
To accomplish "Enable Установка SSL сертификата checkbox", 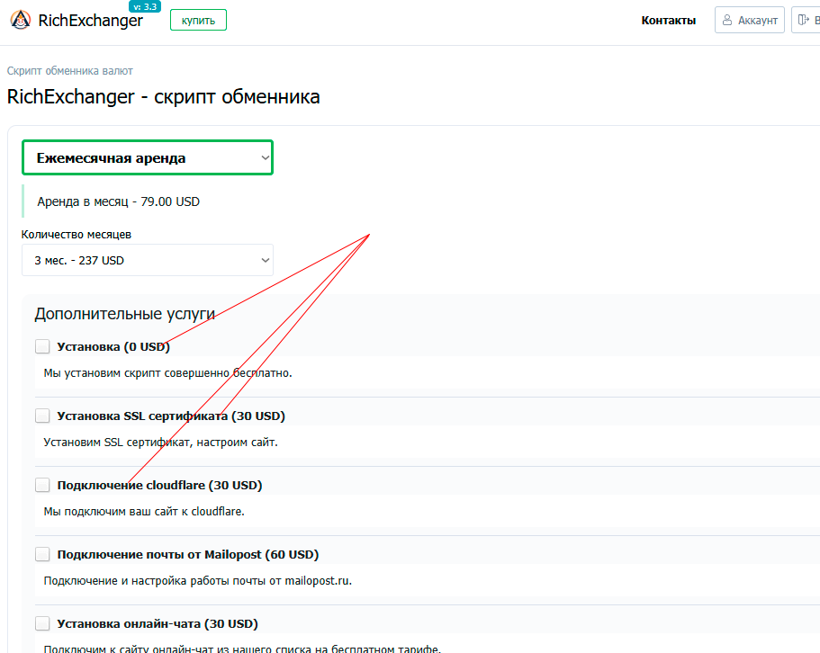I will pos(42,416).
